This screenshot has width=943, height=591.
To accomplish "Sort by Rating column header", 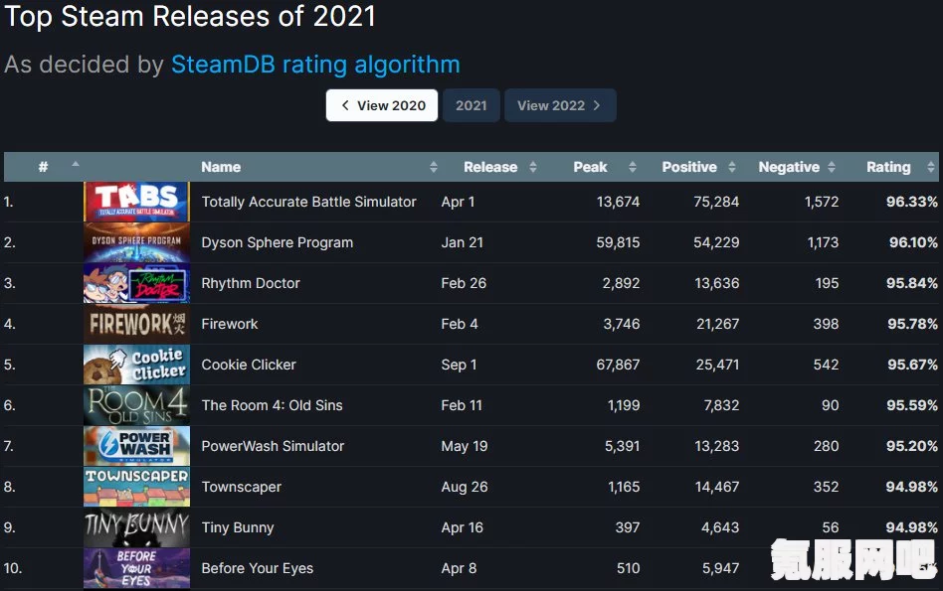I will (888, 166).
